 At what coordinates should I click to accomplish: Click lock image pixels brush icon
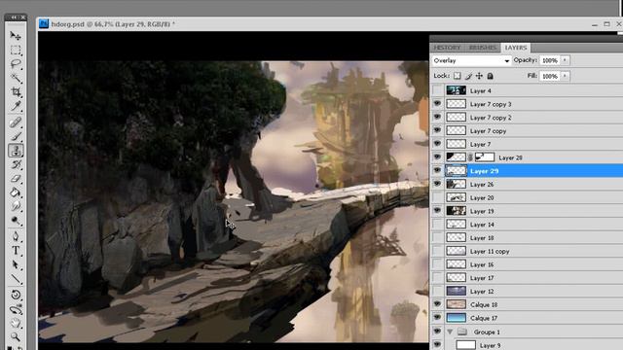pyautogui.click(x=468, y=76)
